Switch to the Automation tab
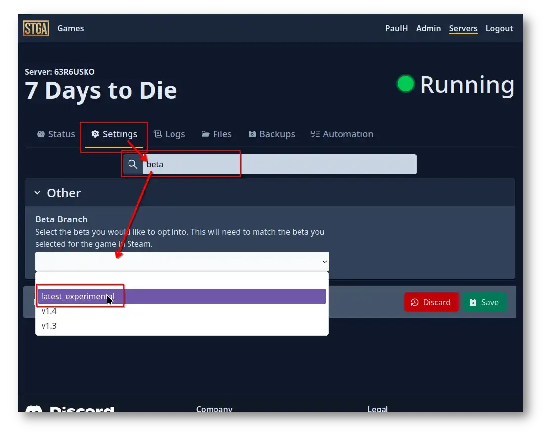This screenshot has height=437, width=558. pos(342,134)
